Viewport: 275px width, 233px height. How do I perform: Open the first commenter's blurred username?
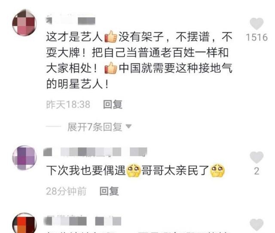coord(70,20)
